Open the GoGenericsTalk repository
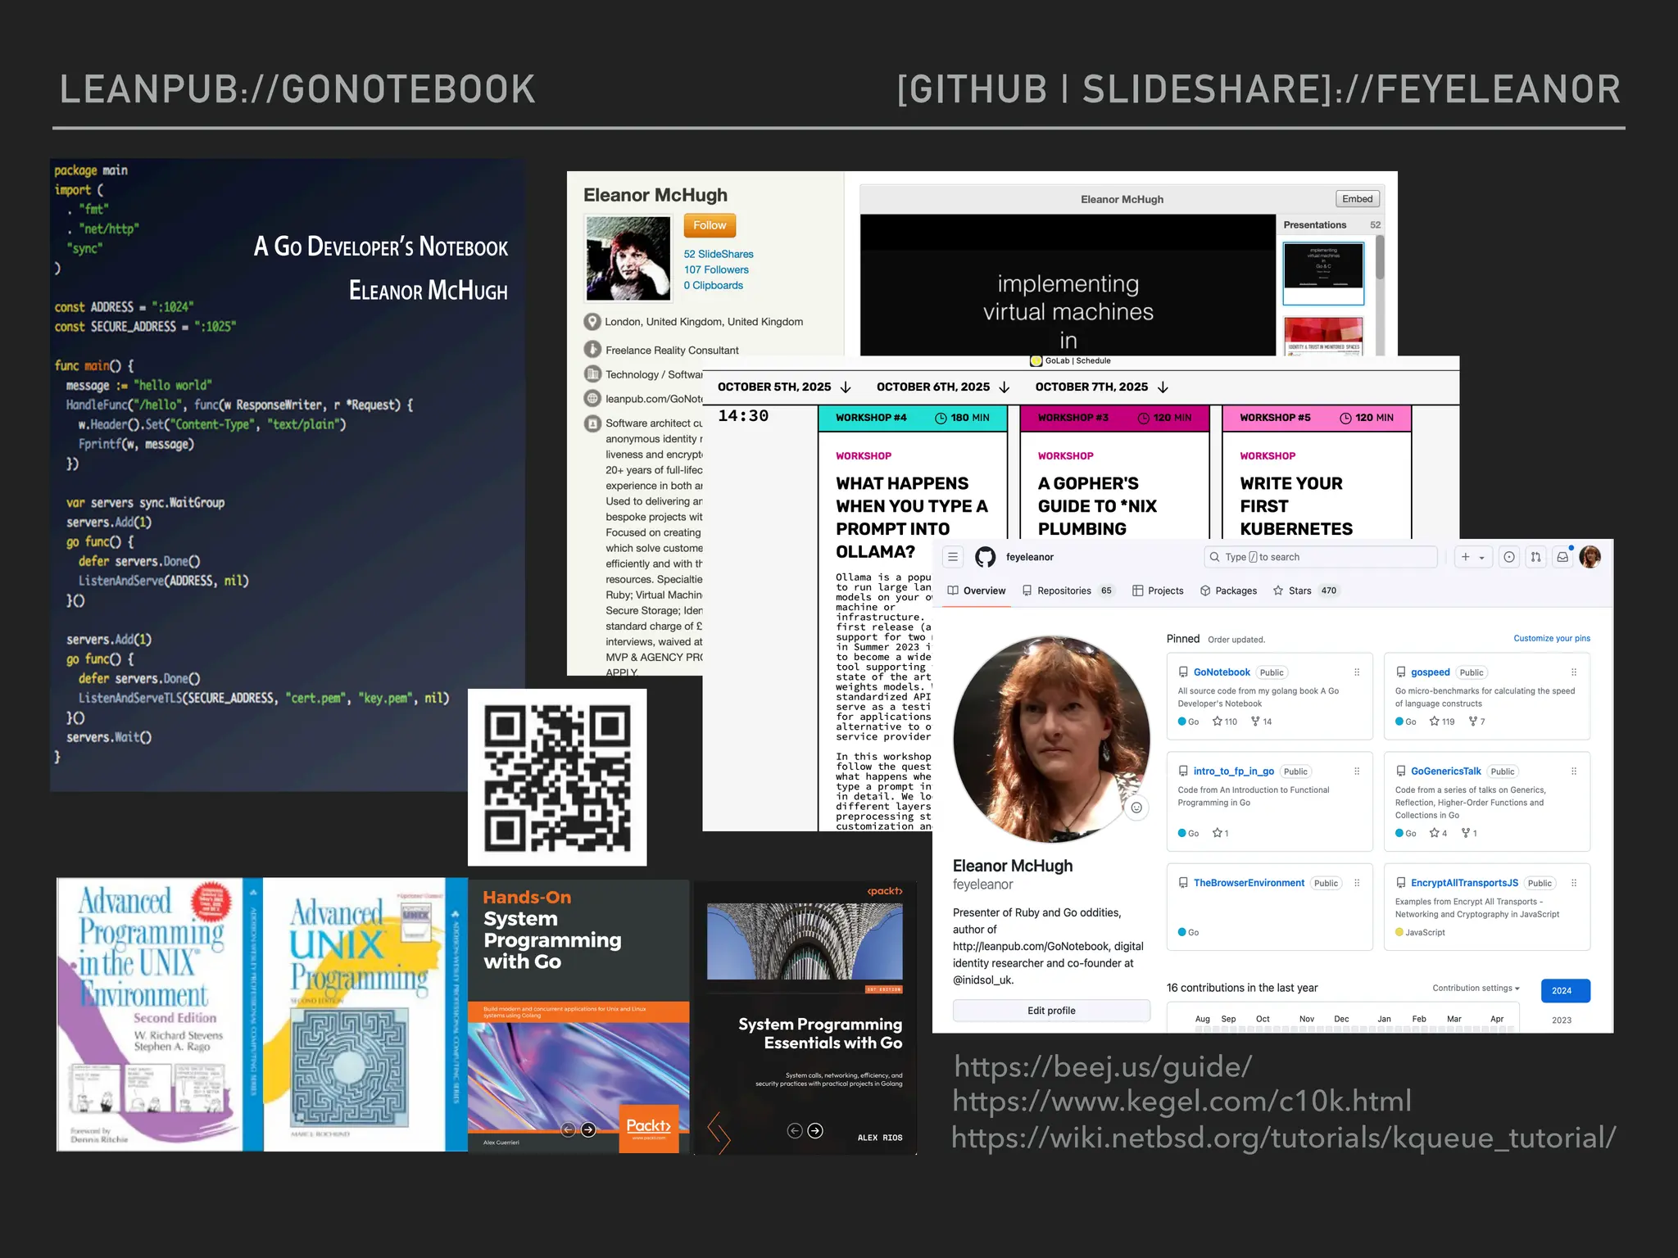Screen dimensions: 1678x1258 (x=1445, y=772)
